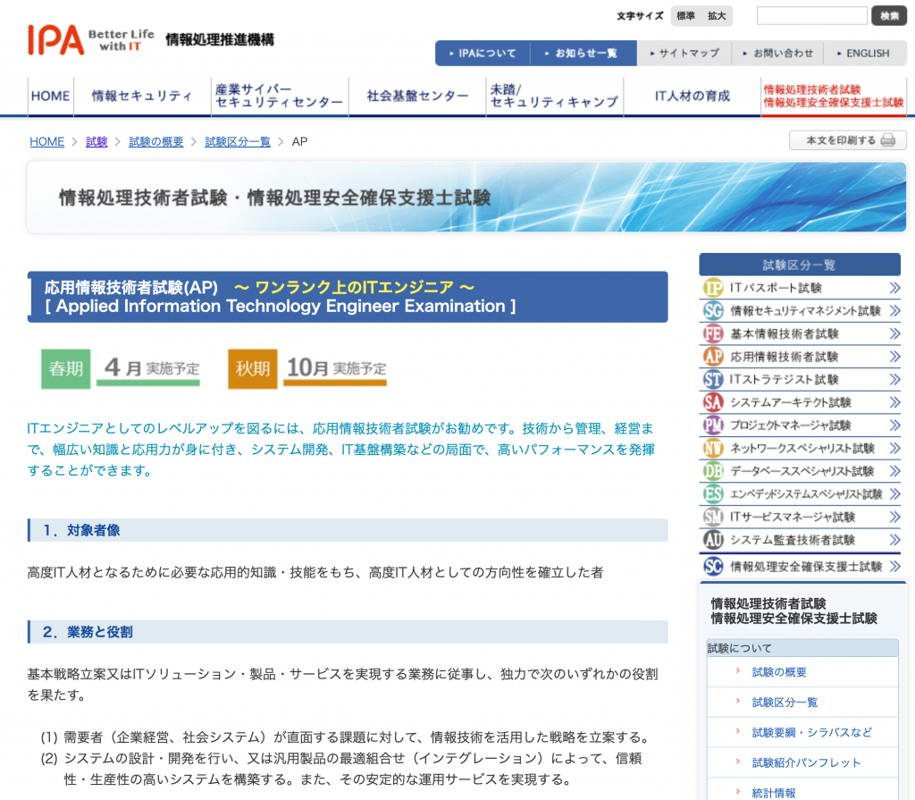Click 試験の概要 breadcrumb link
915x800 pixels.
pos(155,141)
